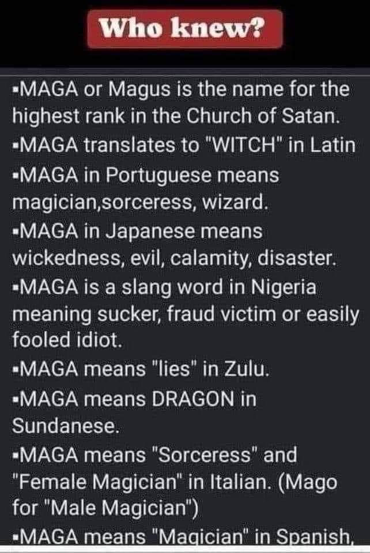Screen dimensions: 370x553
Task: Click the red "Who knew?" banner
Action: click(184, 28)
